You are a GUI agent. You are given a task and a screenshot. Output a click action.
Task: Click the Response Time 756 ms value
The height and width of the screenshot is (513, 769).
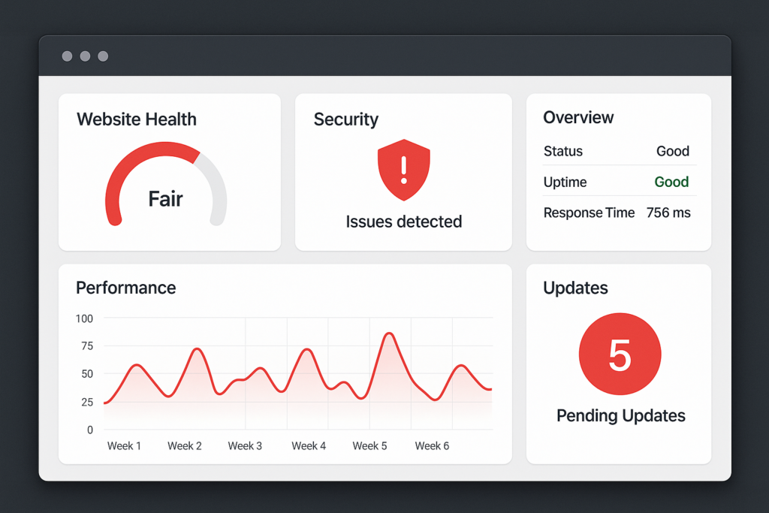pos(668,213)
